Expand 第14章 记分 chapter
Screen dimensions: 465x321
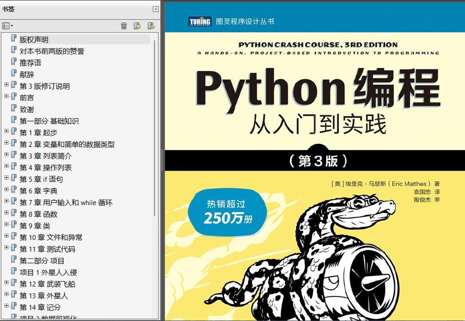tap(7, 307)
